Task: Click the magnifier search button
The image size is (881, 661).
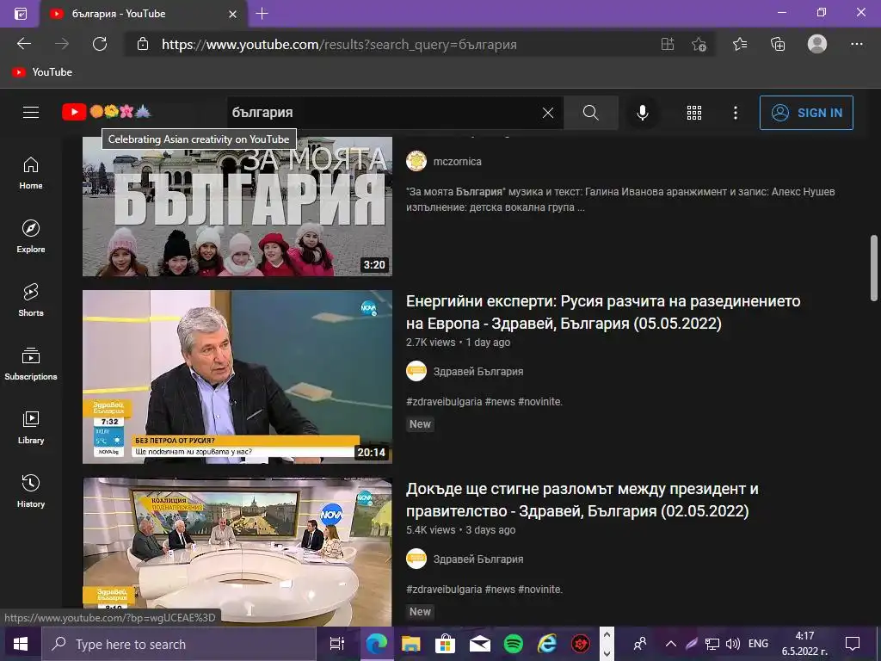Action: coord(590,113)
